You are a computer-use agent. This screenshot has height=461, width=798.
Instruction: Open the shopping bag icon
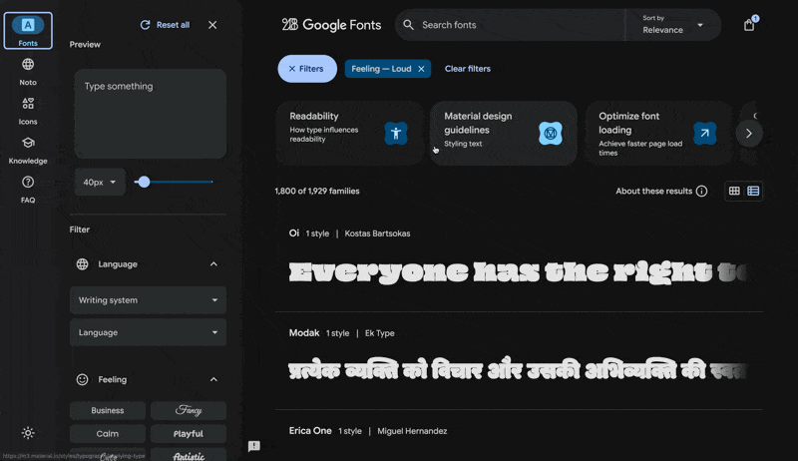pyautogui.click(x=749, y=25)
